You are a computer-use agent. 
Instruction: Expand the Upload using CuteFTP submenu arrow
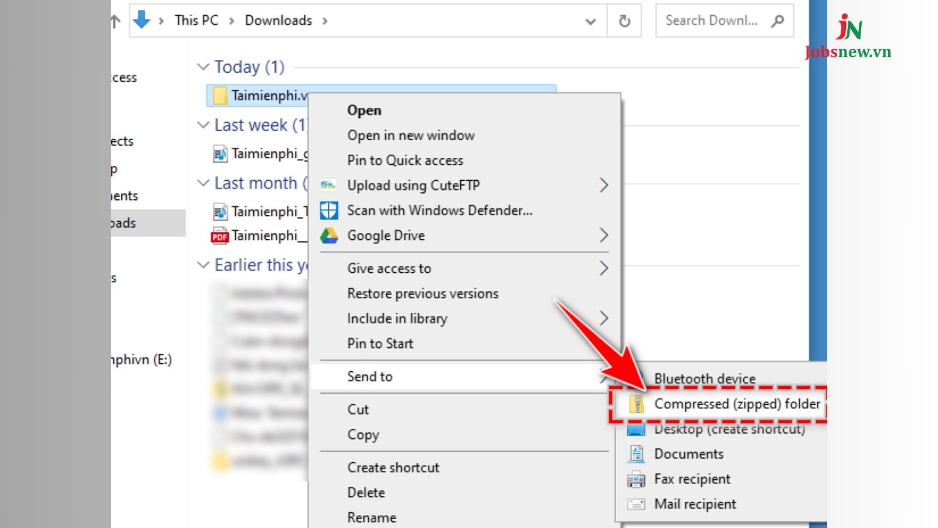(x=604, y=185)
